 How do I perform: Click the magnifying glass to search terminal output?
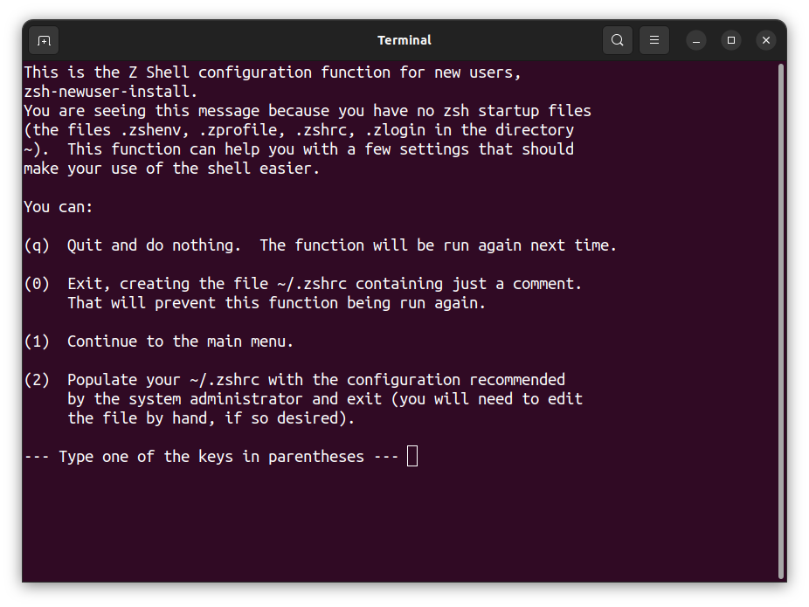coord(618,40)
